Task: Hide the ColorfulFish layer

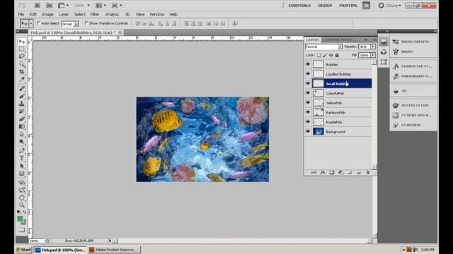Action: coord(308,93)
